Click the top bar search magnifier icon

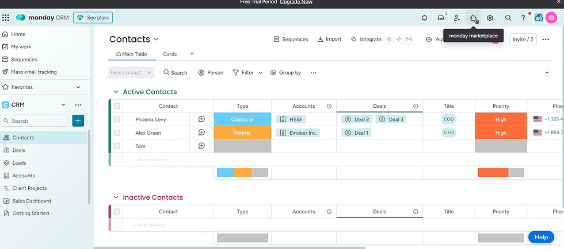click(x=508, y=18)
